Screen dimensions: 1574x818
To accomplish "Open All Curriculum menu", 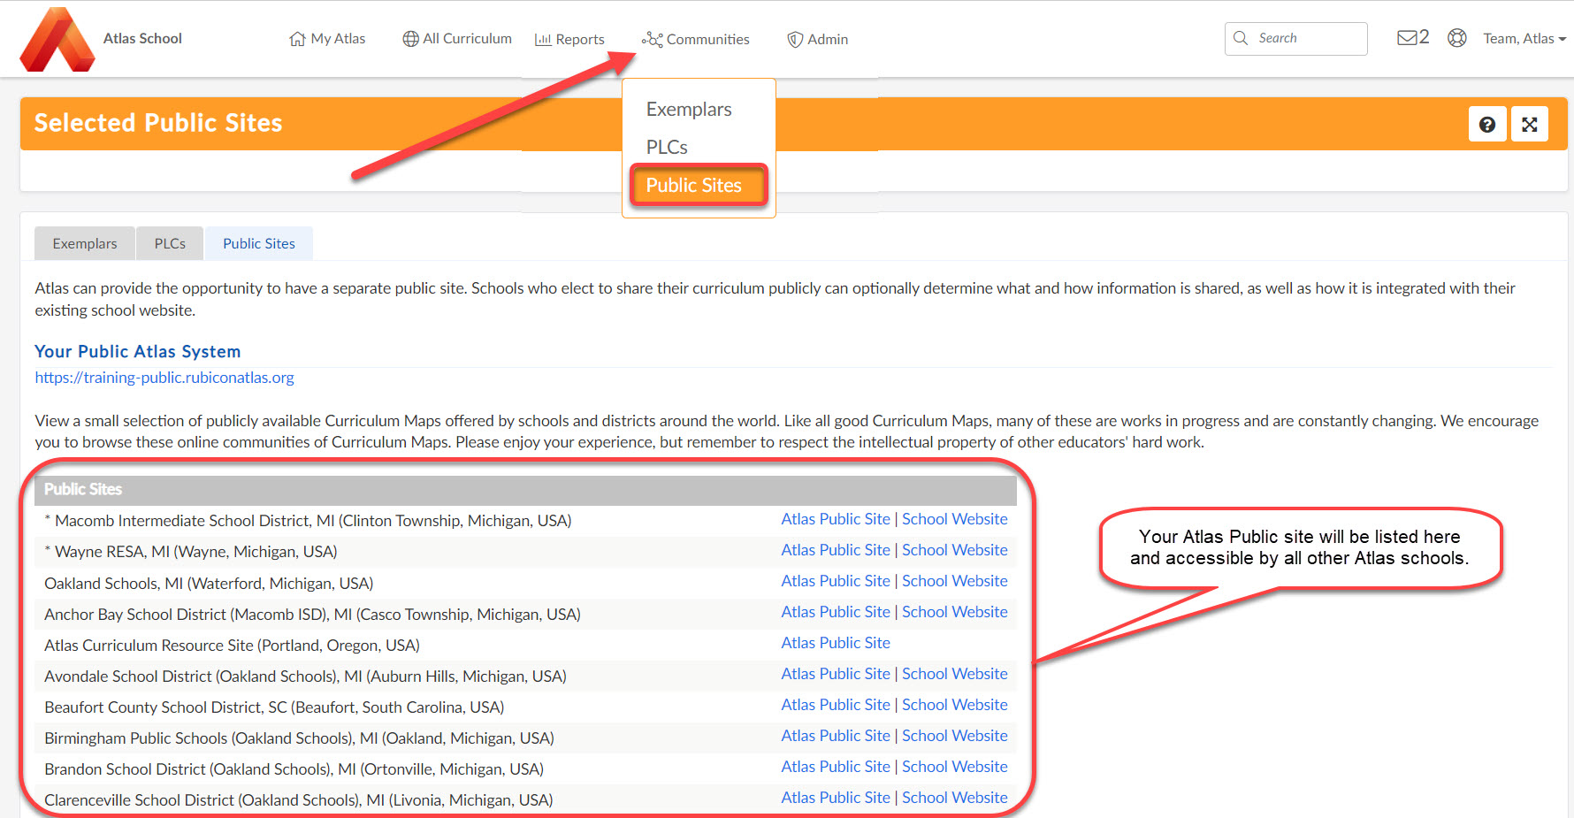I will tap(457, 39).
